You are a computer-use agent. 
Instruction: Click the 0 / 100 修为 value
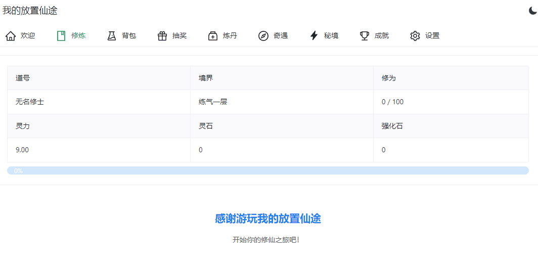point(392,102)
